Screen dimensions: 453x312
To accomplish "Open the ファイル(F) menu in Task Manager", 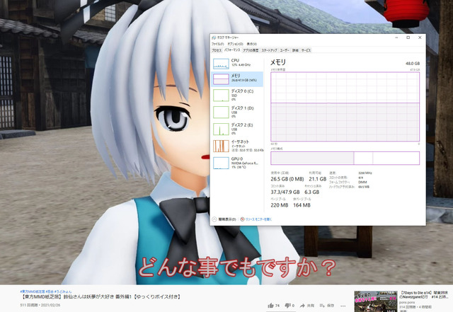I will click(x=217, y=44).
